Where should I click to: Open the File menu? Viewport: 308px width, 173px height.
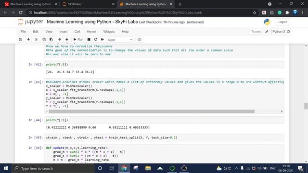pos(23,32)
